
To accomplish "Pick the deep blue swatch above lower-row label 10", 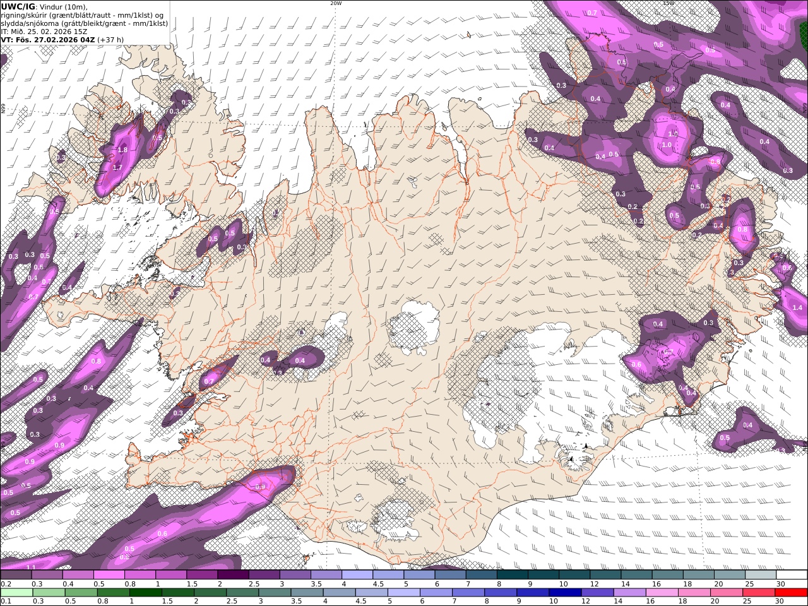I will (564, 593).
